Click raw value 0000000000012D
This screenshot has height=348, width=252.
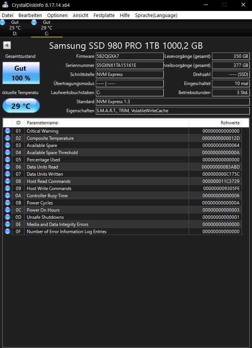[221, 138]
